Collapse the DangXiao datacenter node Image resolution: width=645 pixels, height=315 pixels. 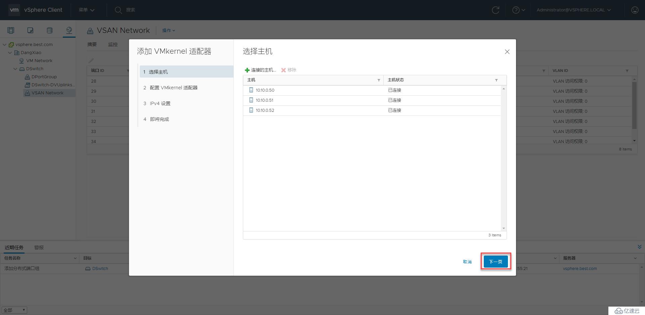tap(10, 52)
